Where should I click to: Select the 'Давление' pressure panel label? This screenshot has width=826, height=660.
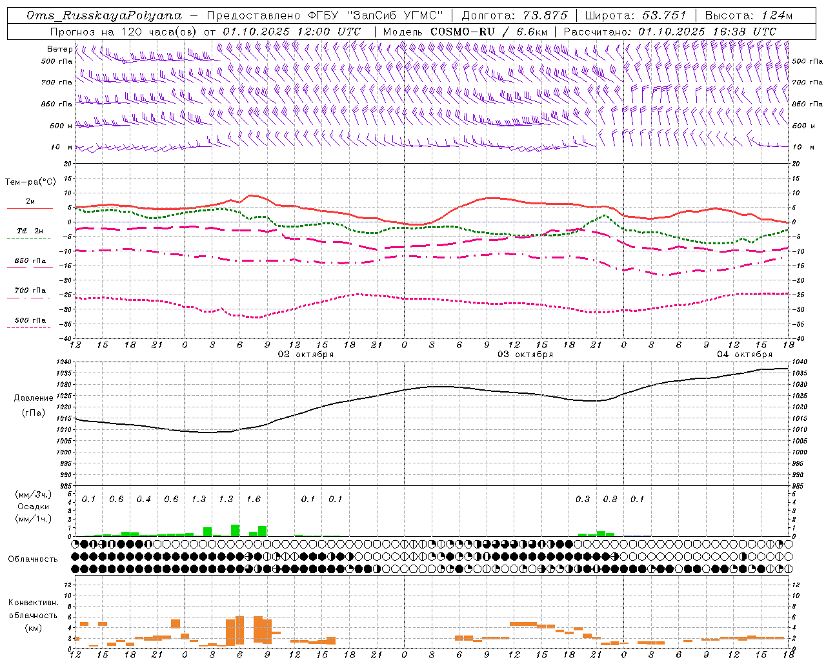(34, 398)
